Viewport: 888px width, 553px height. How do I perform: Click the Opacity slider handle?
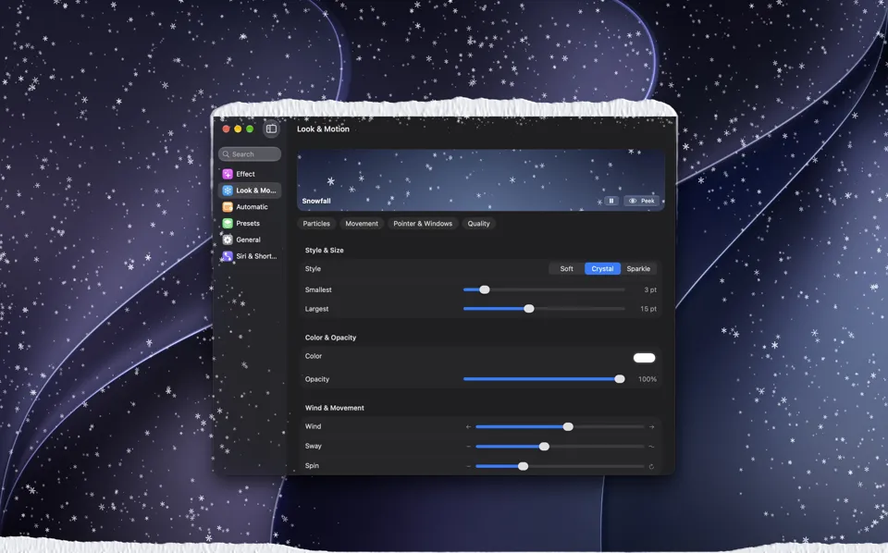pos(620,379)
